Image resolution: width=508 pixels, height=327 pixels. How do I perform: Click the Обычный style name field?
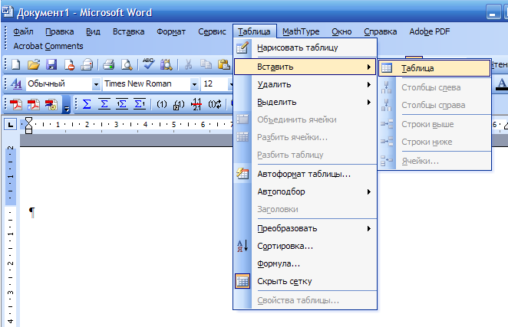59,84
